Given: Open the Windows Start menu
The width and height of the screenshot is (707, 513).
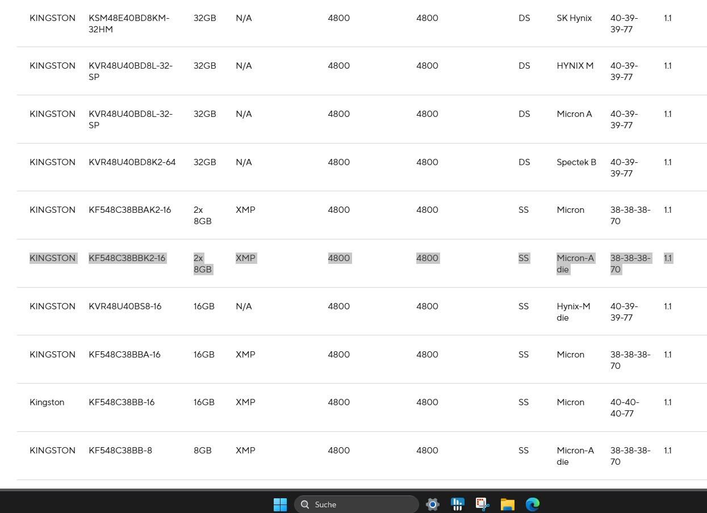Looking at the screenshot, I should pos(280,504).
